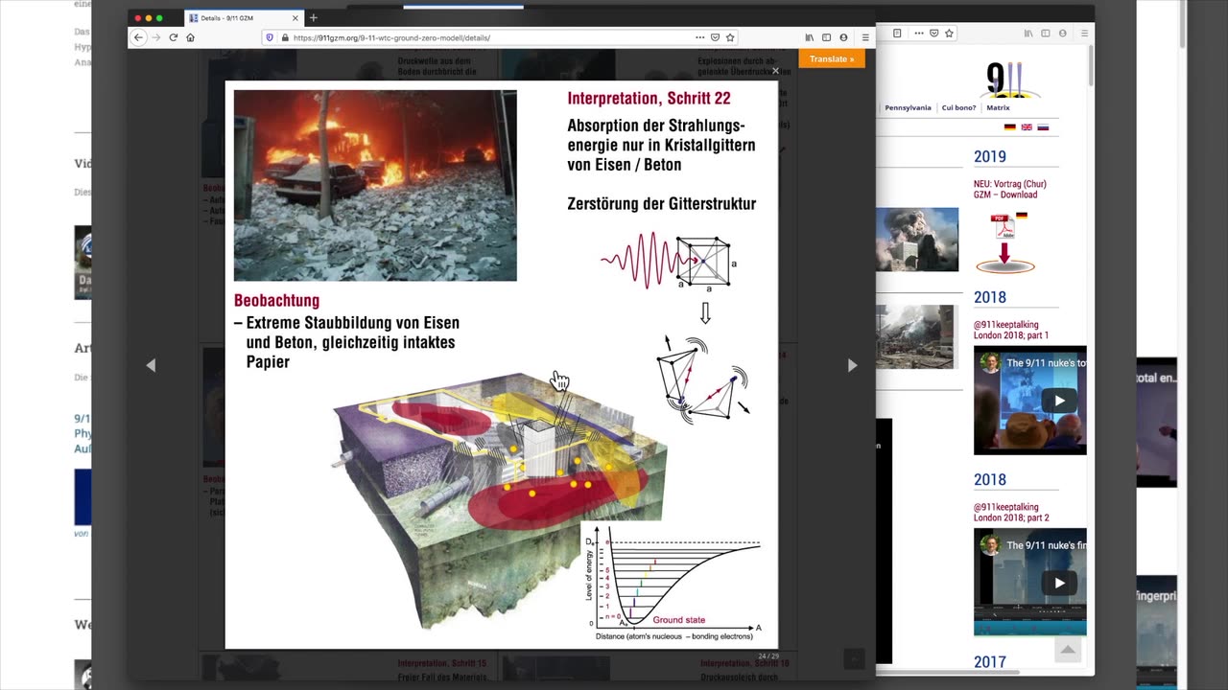Click the back-to-top arrow button
This screenshot has height=690, width=1228.
click(x=1067, y=650)
